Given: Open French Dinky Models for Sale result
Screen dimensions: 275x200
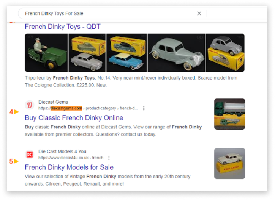Looking at the screenshot, I should [69, 167].
